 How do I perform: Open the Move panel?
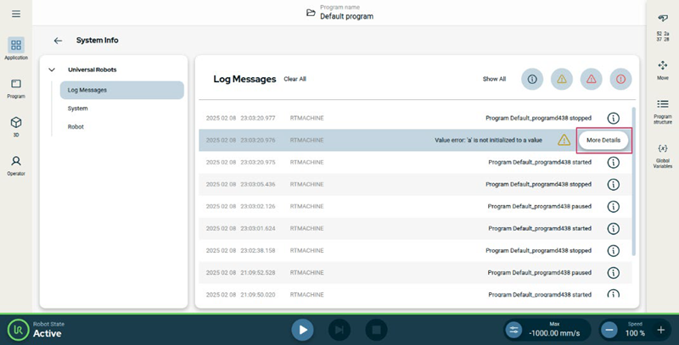(x=662, y=69)
